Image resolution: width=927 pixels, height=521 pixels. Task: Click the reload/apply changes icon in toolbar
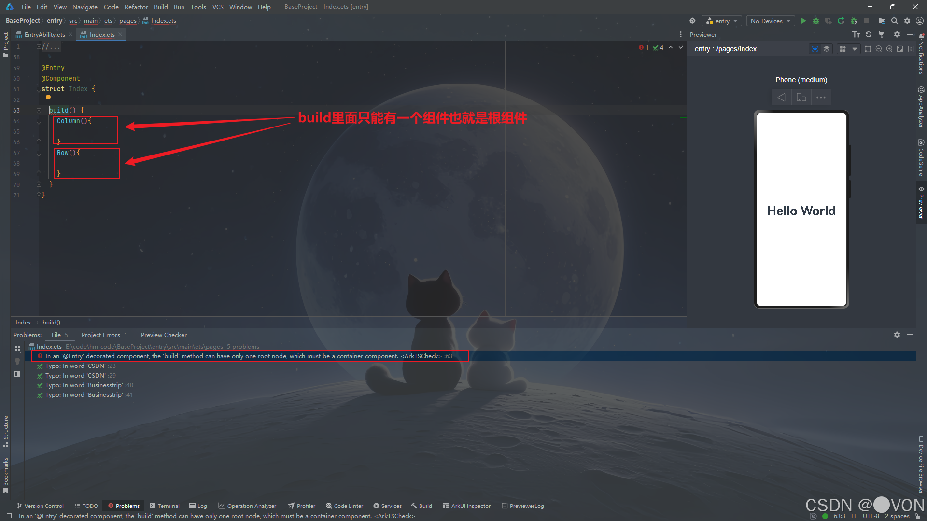point(841,21)
